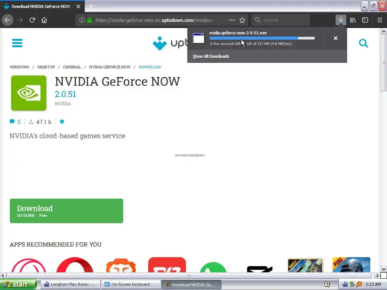Open a new browser tab
Viewport: 387px width, 290px height.
(91, 6)
